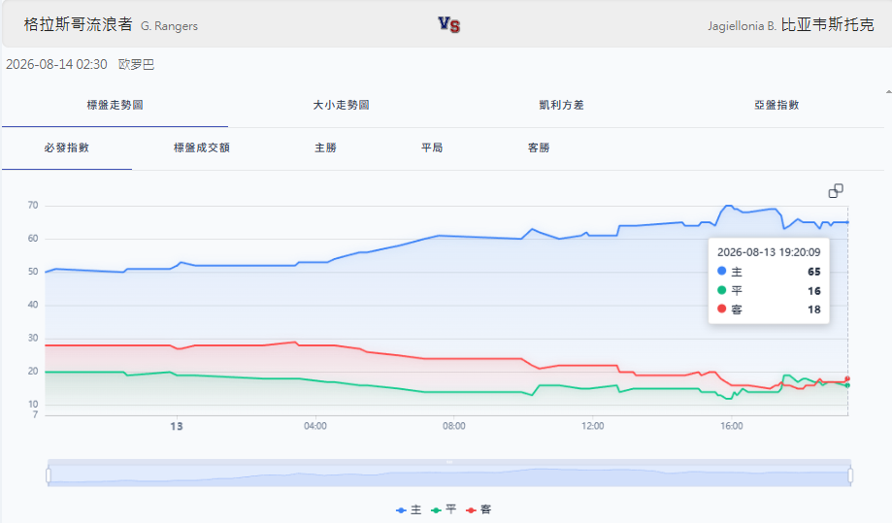Screen dimensions: 892x523
Task: Toggle the green 平 series in the legend
Action: tap(444, 510)
